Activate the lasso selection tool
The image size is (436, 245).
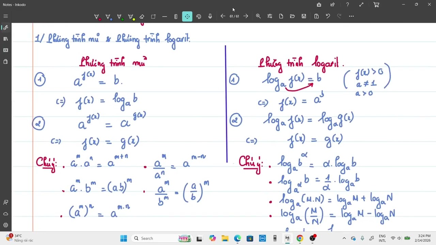(153, 16)
